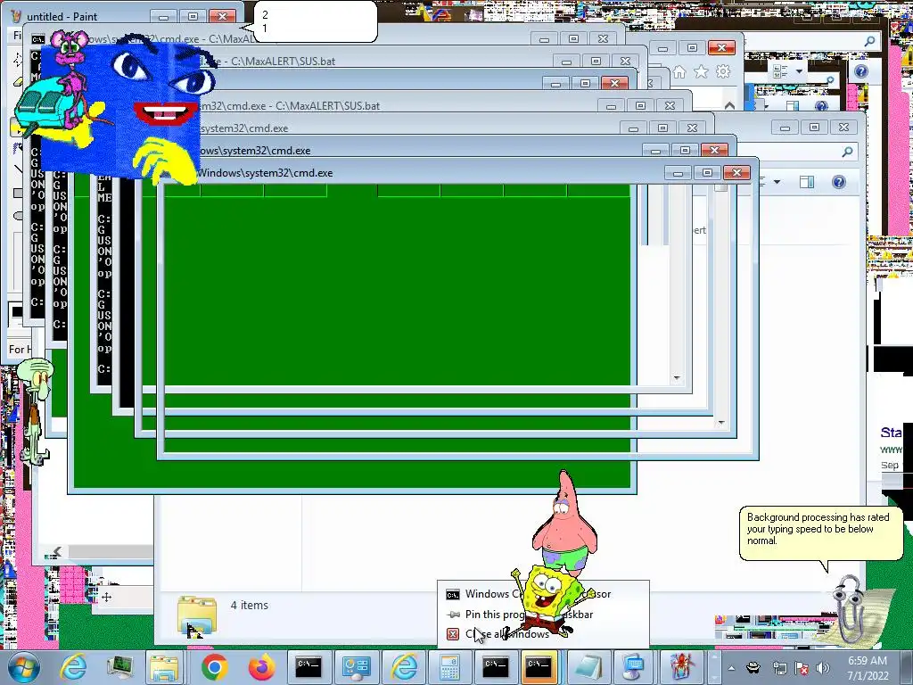Click the Internet Explorer Home icon

click(x=679, y=71)
